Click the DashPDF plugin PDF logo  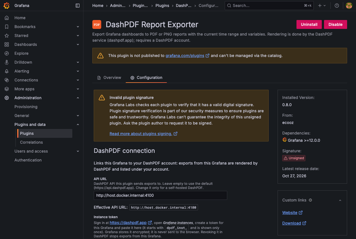coord(97,24)
